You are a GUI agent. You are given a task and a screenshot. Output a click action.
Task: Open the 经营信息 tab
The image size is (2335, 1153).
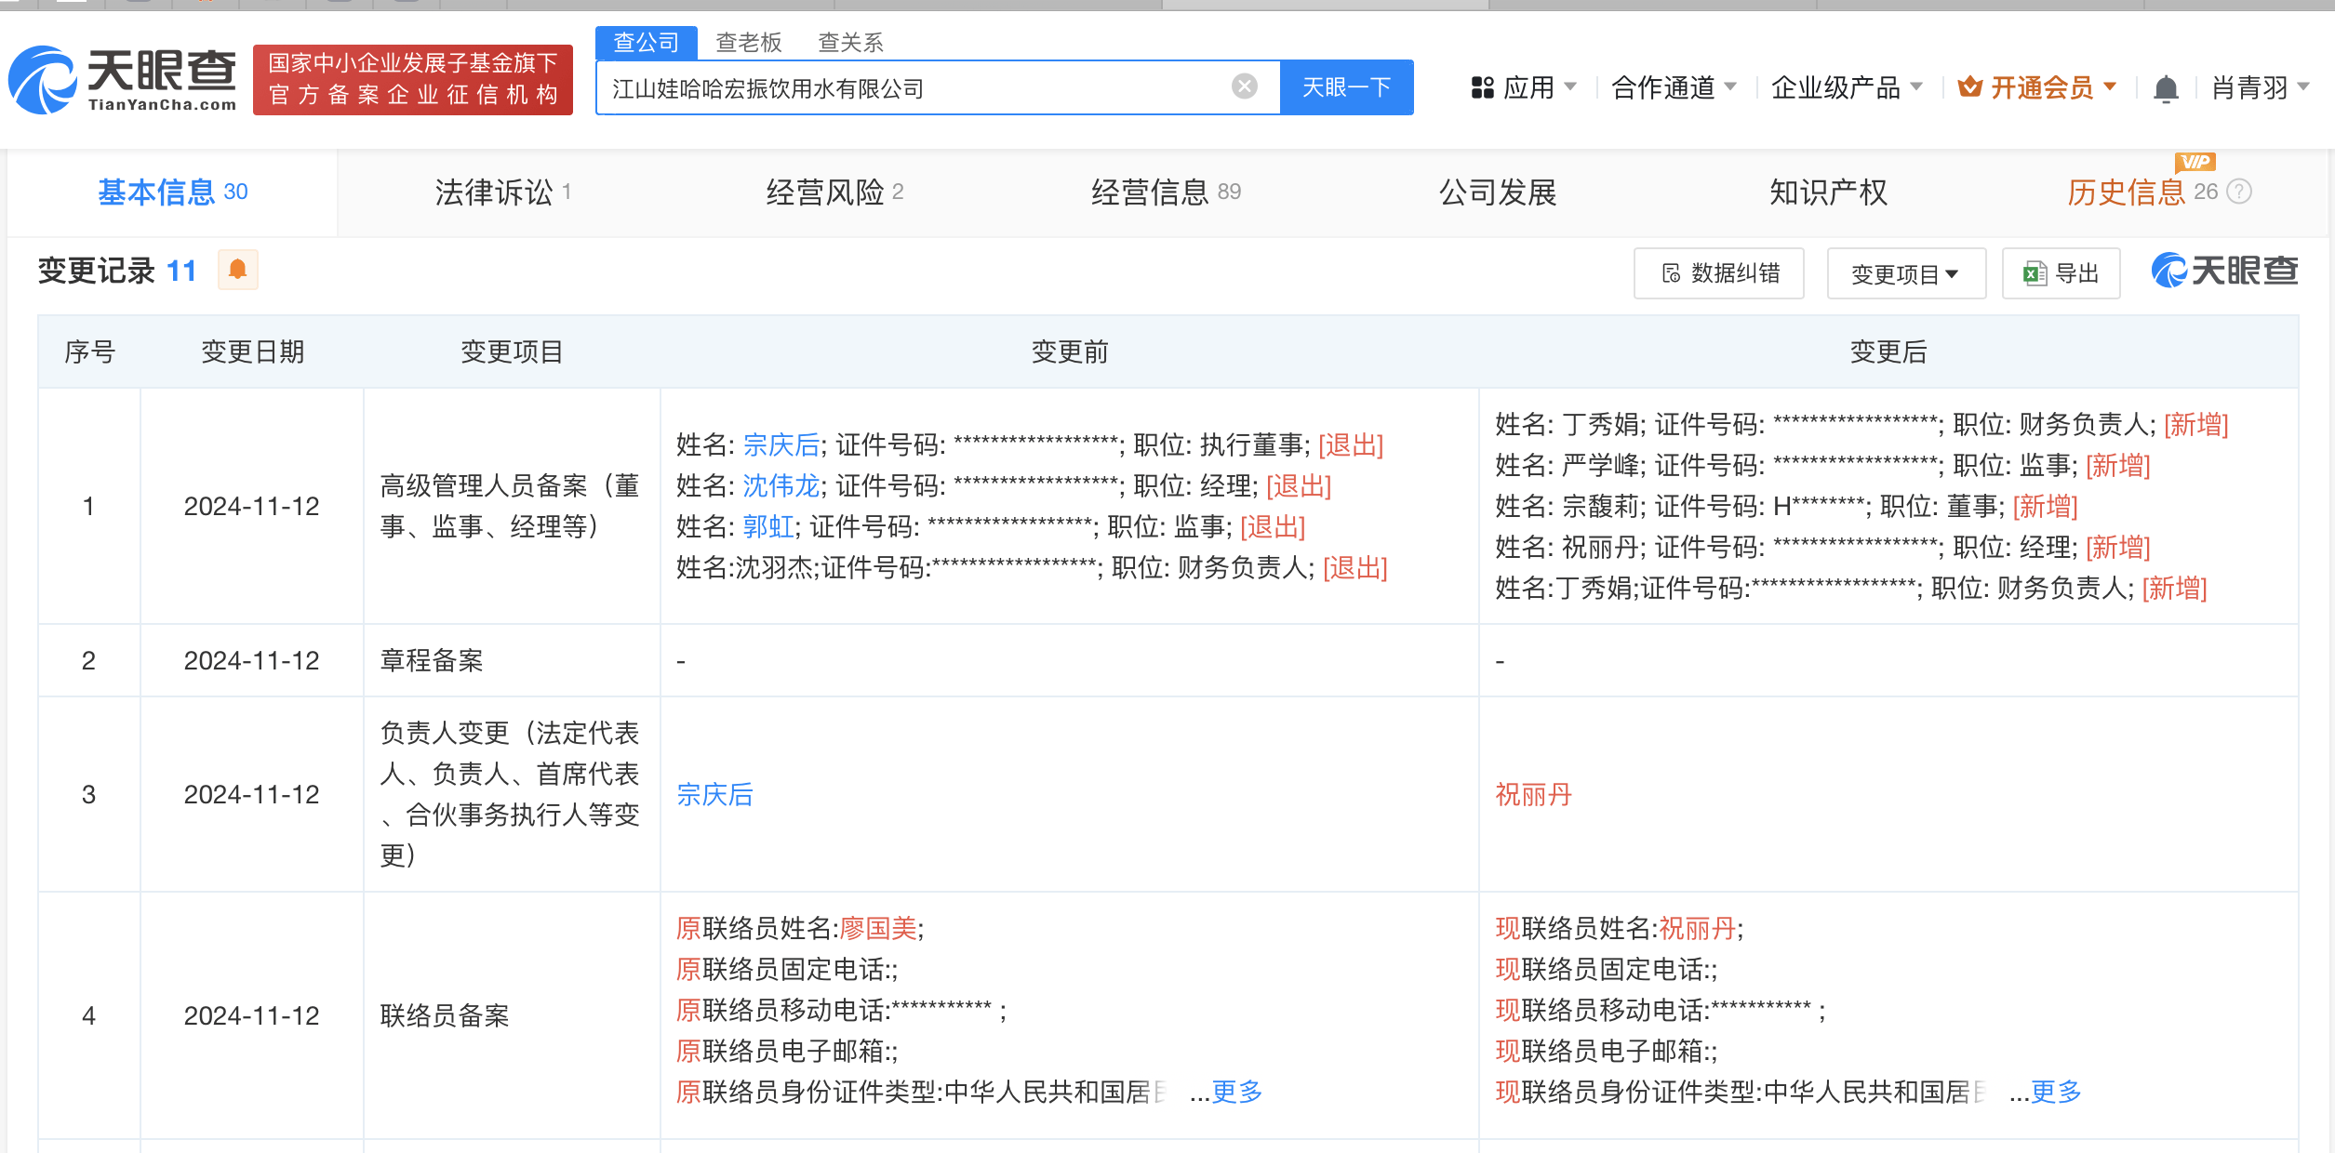[1166, 192]
